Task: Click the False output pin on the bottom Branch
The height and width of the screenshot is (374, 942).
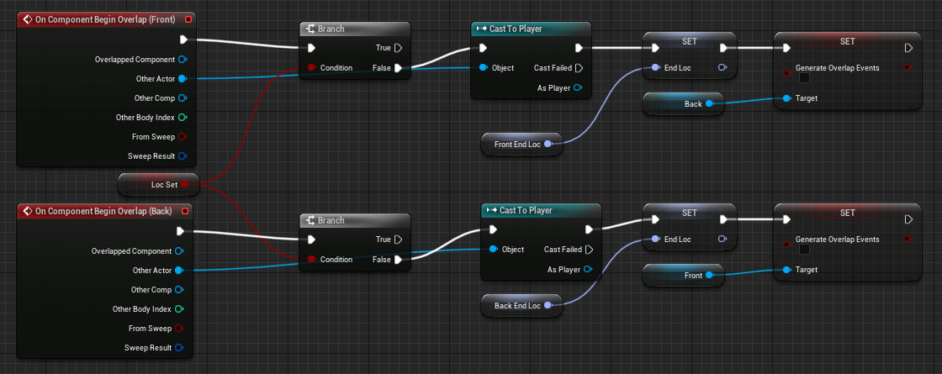Action: click(399, 260)
